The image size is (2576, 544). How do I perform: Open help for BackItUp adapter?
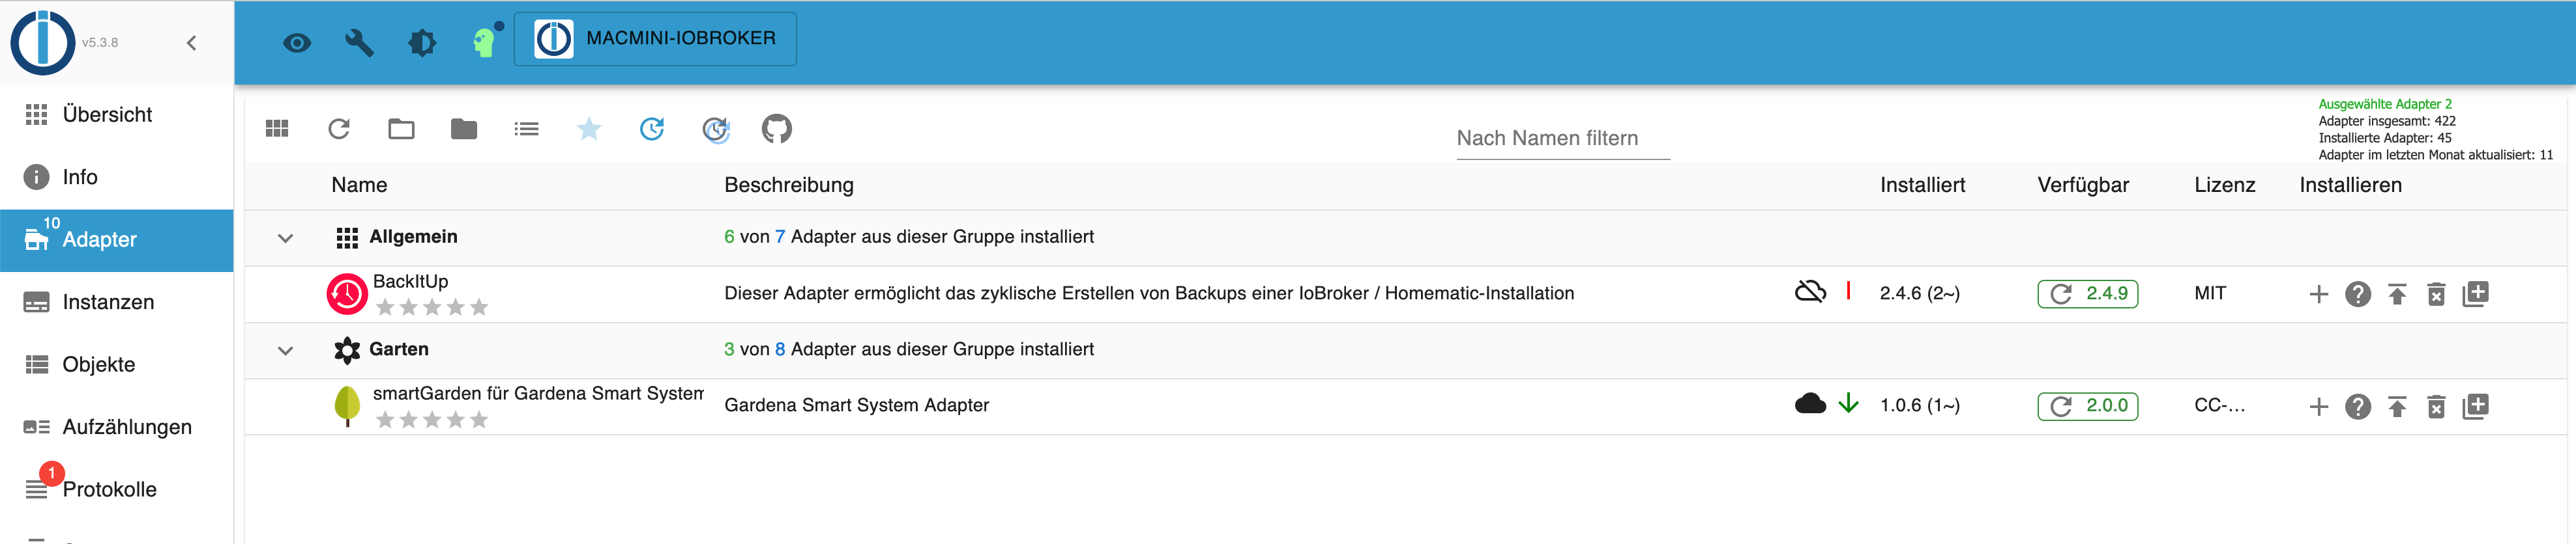click(2357, 295)
